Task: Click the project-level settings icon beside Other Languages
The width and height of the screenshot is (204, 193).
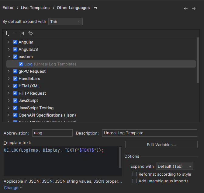Action: click(x=95, y=8)
